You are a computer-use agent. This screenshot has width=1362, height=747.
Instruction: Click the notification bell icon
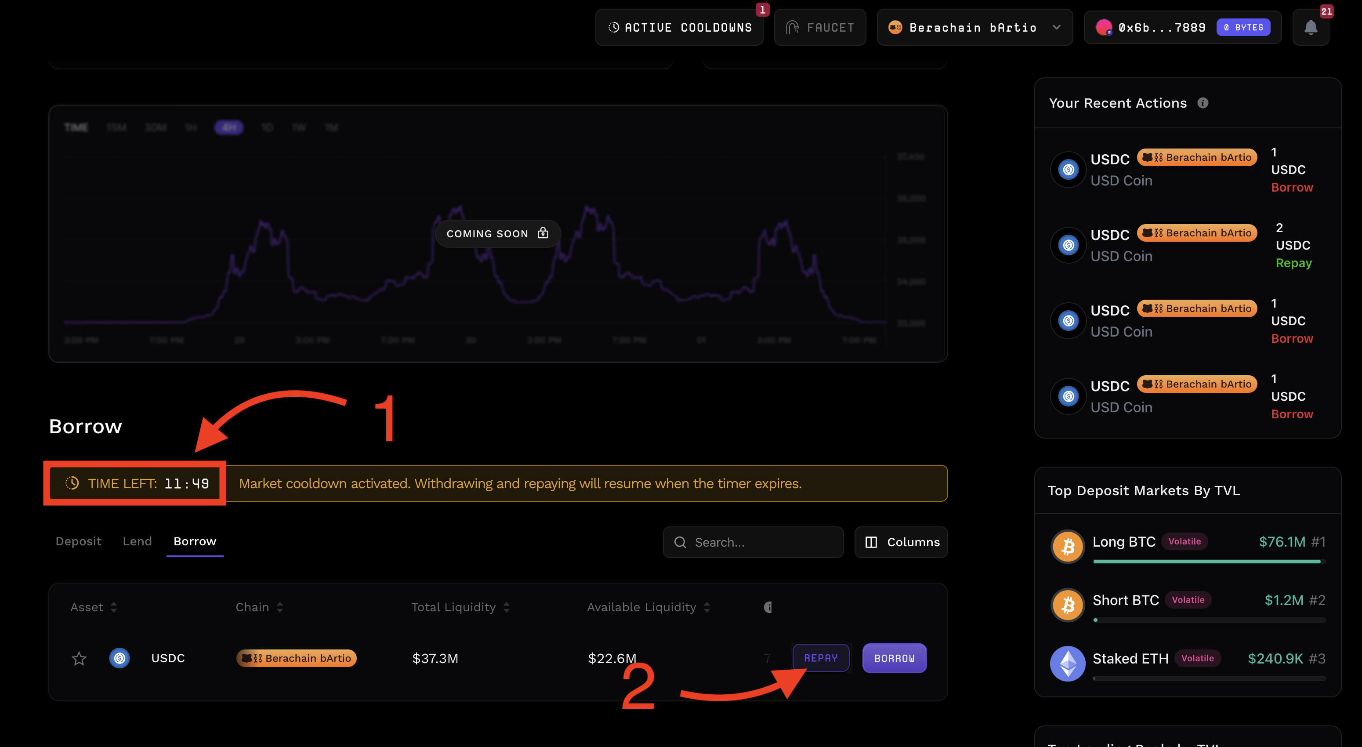click(x=1310, y=28)
